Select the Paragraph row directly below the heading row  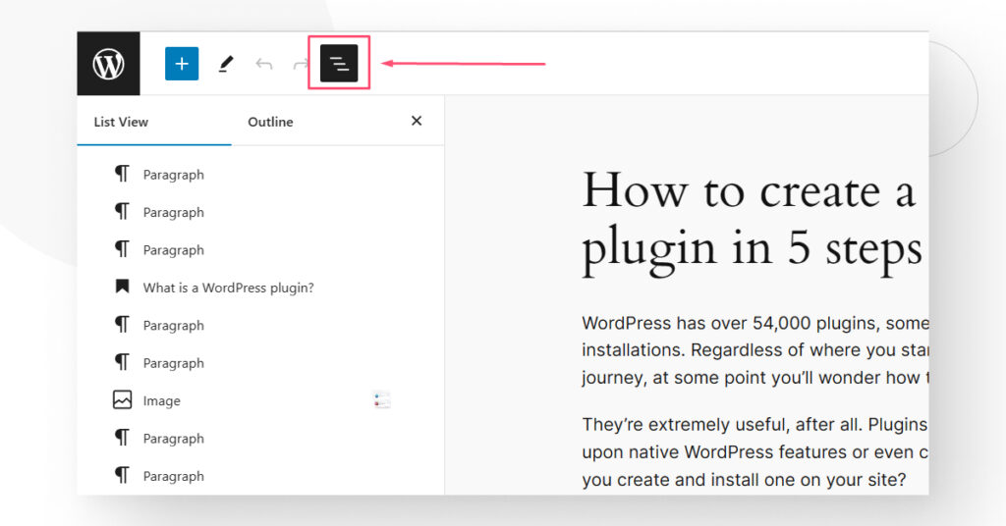pyautogui.click(x=259, y=326)
